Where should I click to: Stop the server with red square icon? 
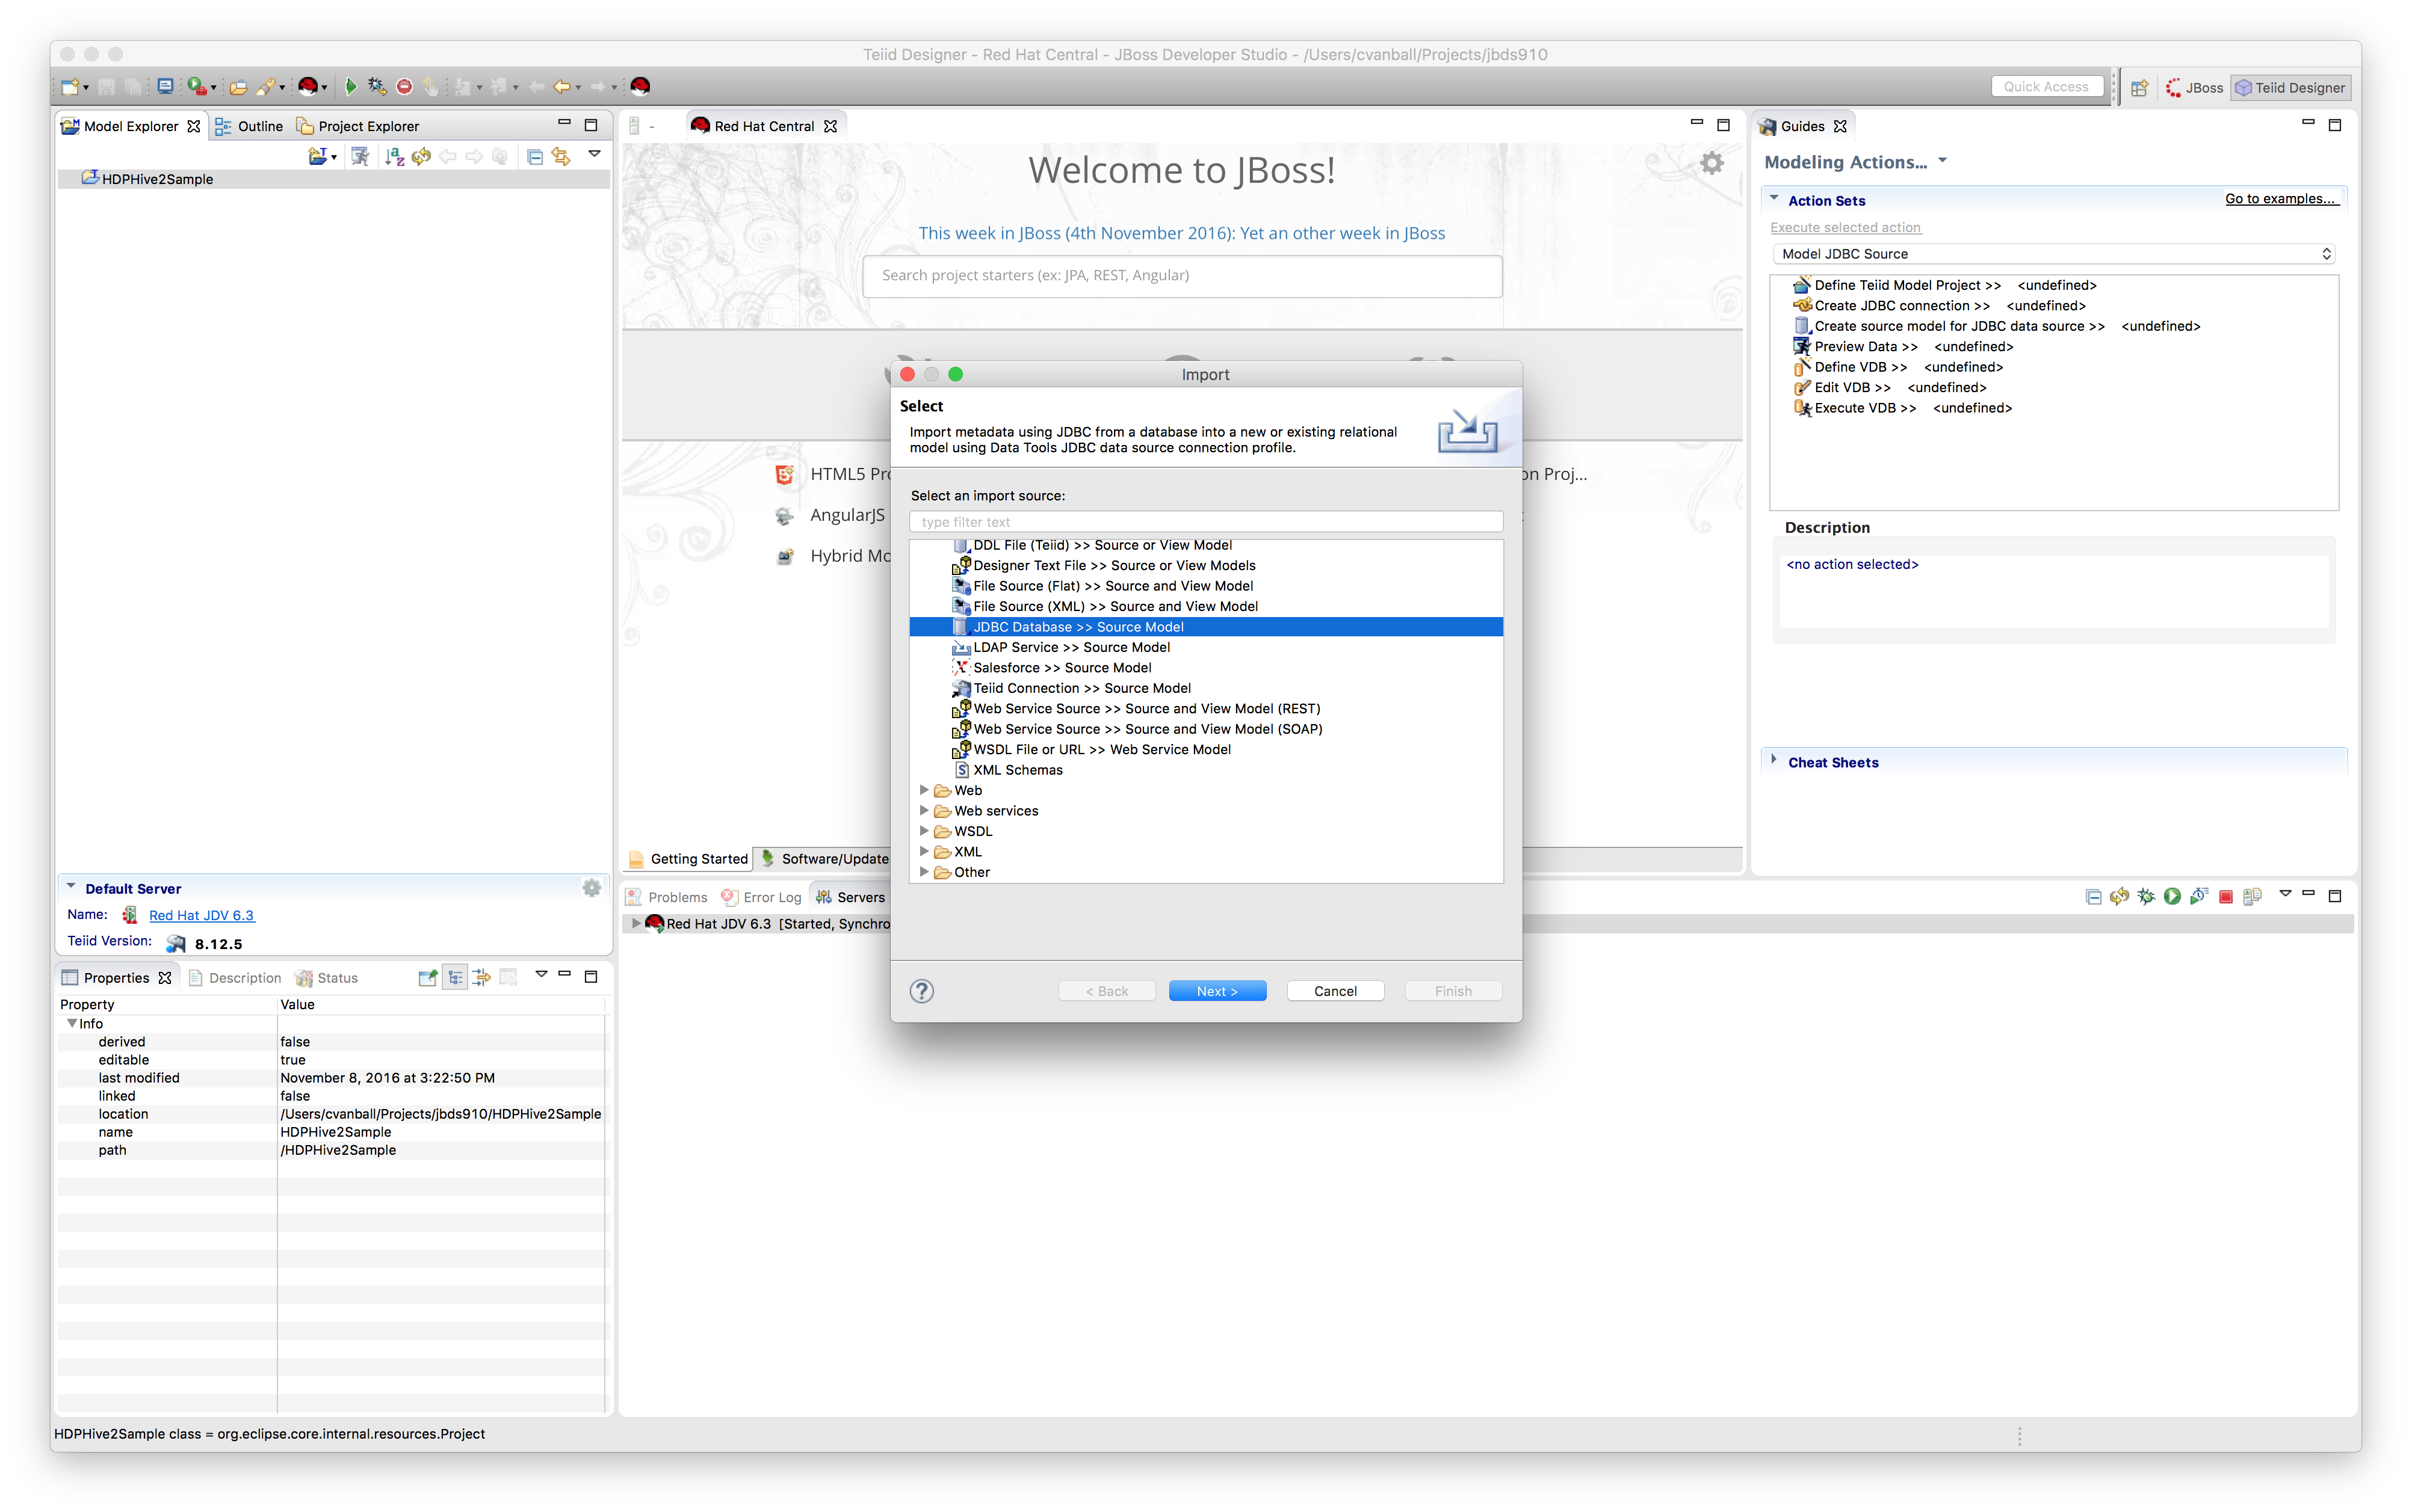pos(2226,896)
